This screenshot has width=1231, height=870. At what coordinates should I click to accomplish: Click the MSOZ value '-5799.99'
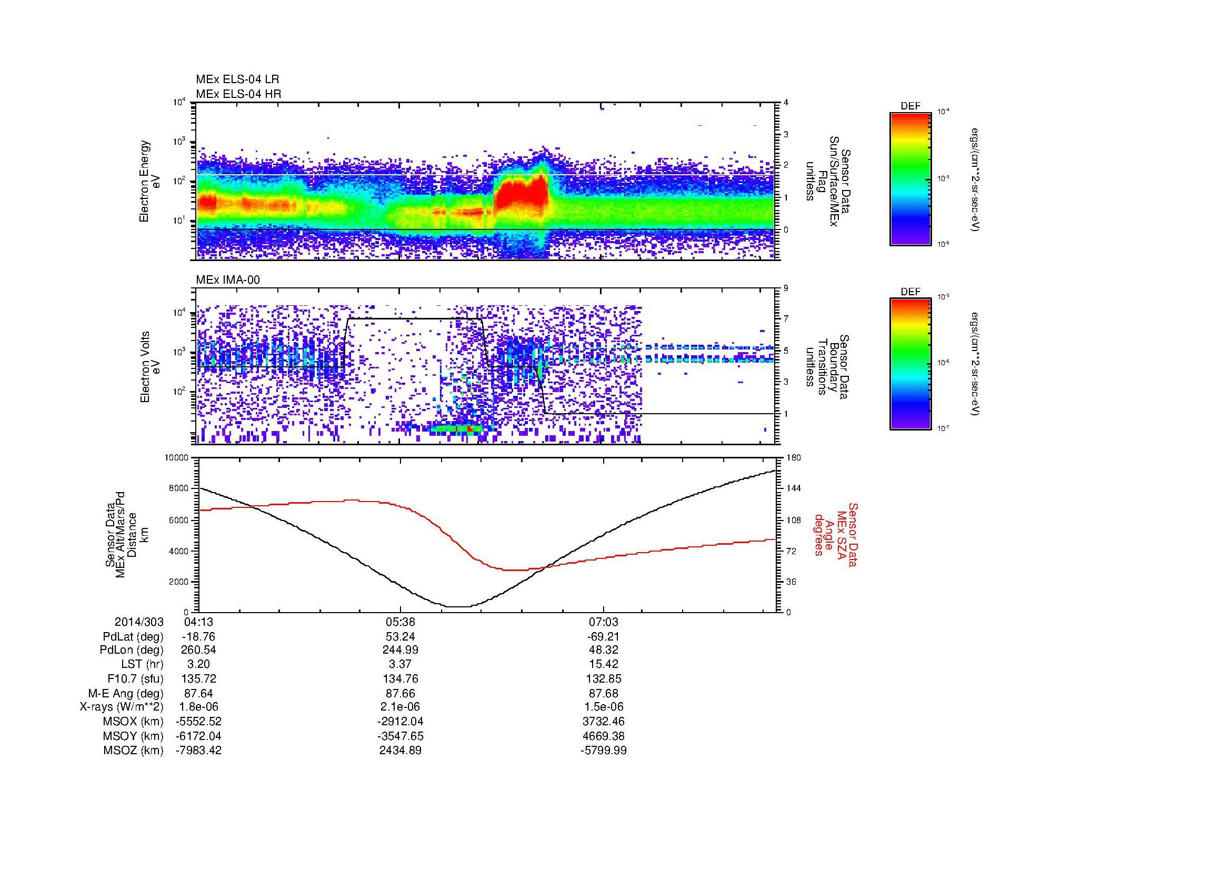(604, 751)
